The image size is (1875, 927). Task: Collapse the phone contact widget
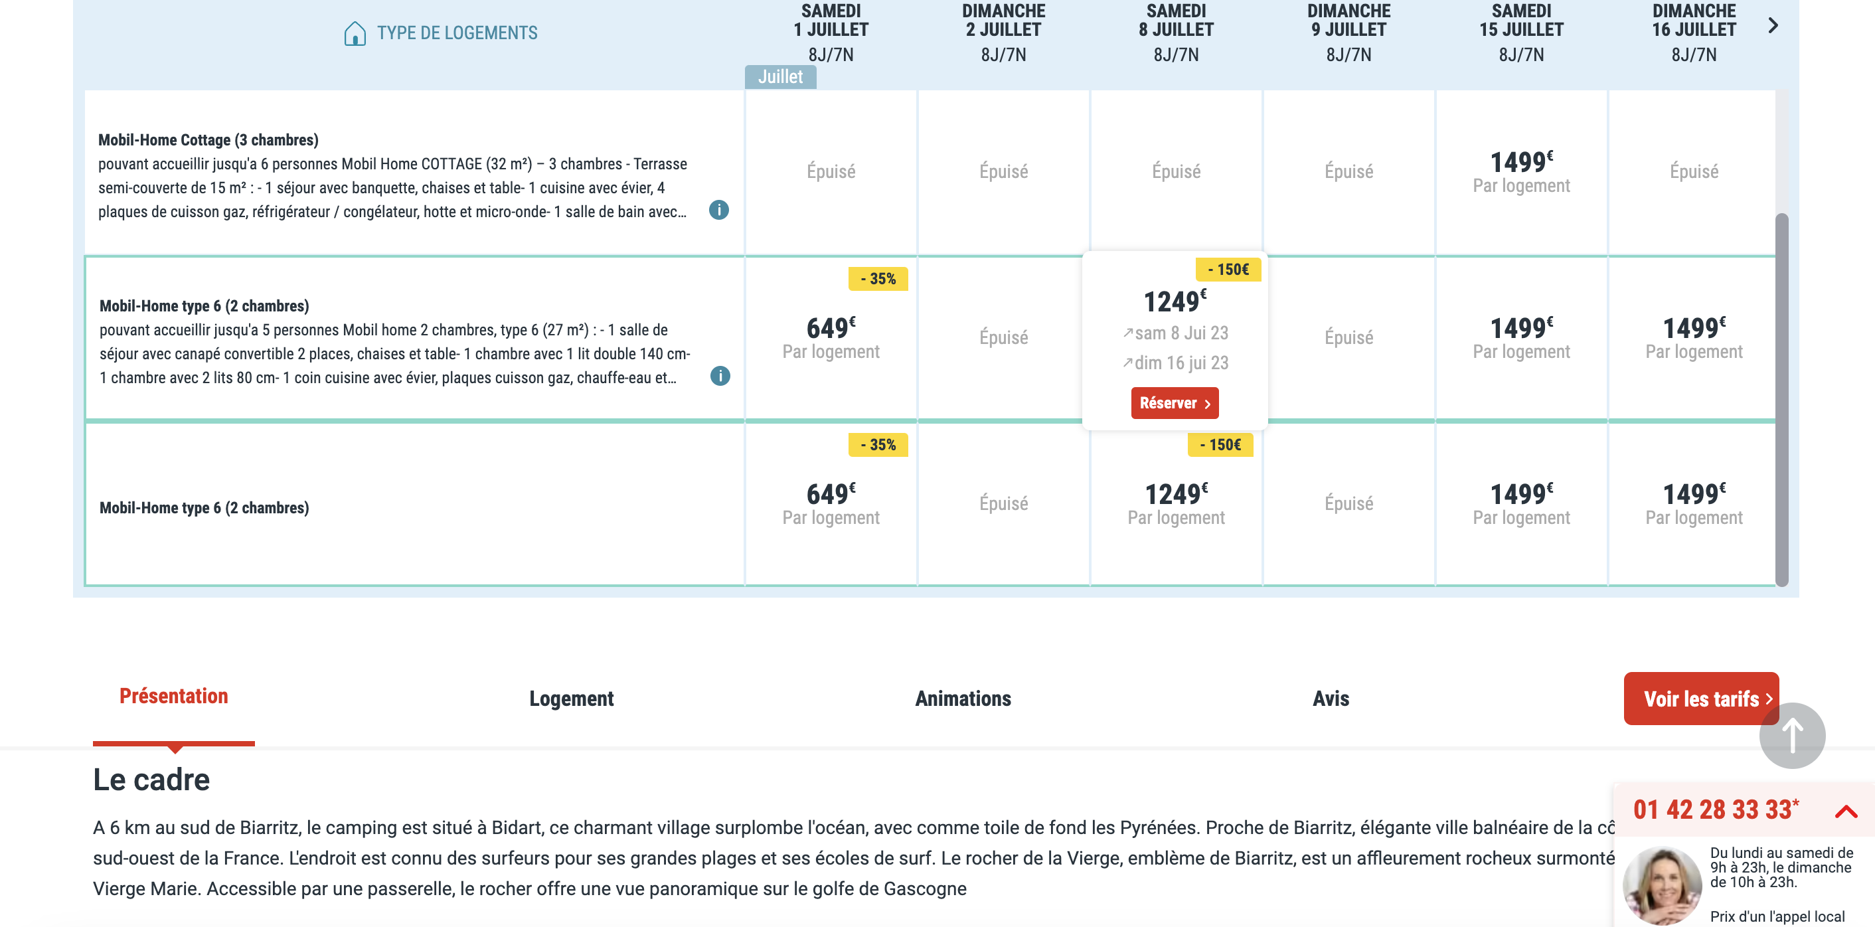pyautogui.click(x=1846, y=811)
